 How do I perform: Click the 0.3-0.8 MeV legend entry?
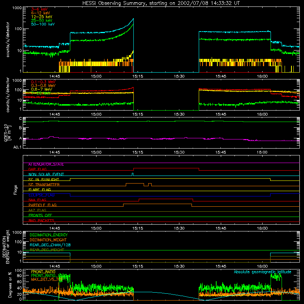[x=43, y=85]
